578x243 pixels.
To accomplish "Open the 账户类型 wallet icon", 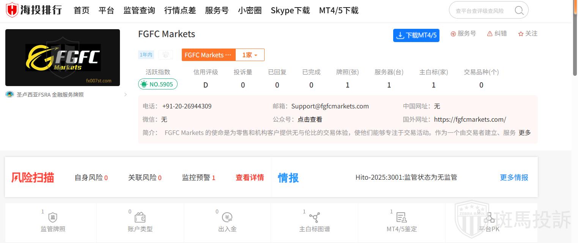I will point(140,218).
